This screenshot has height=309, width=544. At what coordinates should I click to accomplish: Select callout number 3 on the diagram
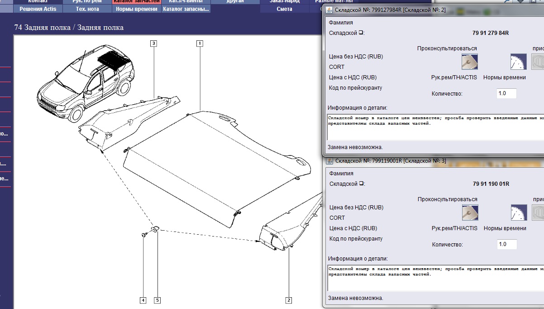(x=154, y=43)
